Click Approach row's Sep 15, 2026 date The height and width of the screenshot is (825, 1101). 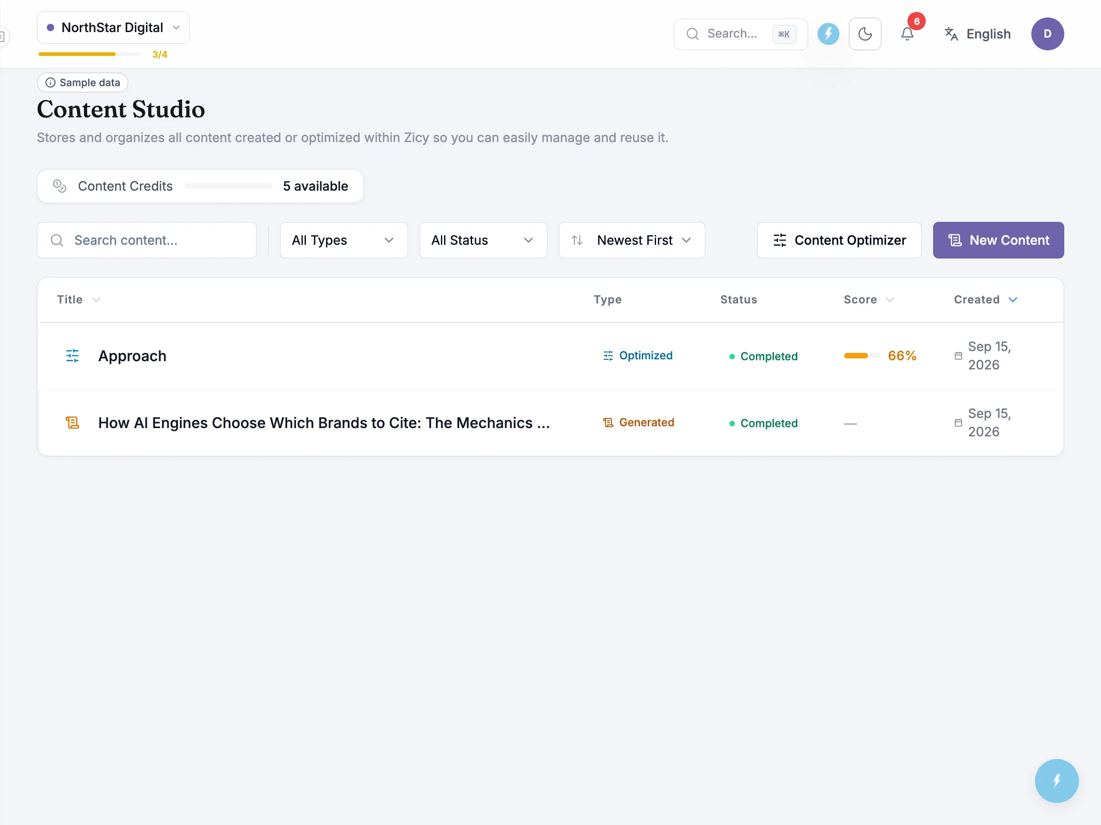990,356
